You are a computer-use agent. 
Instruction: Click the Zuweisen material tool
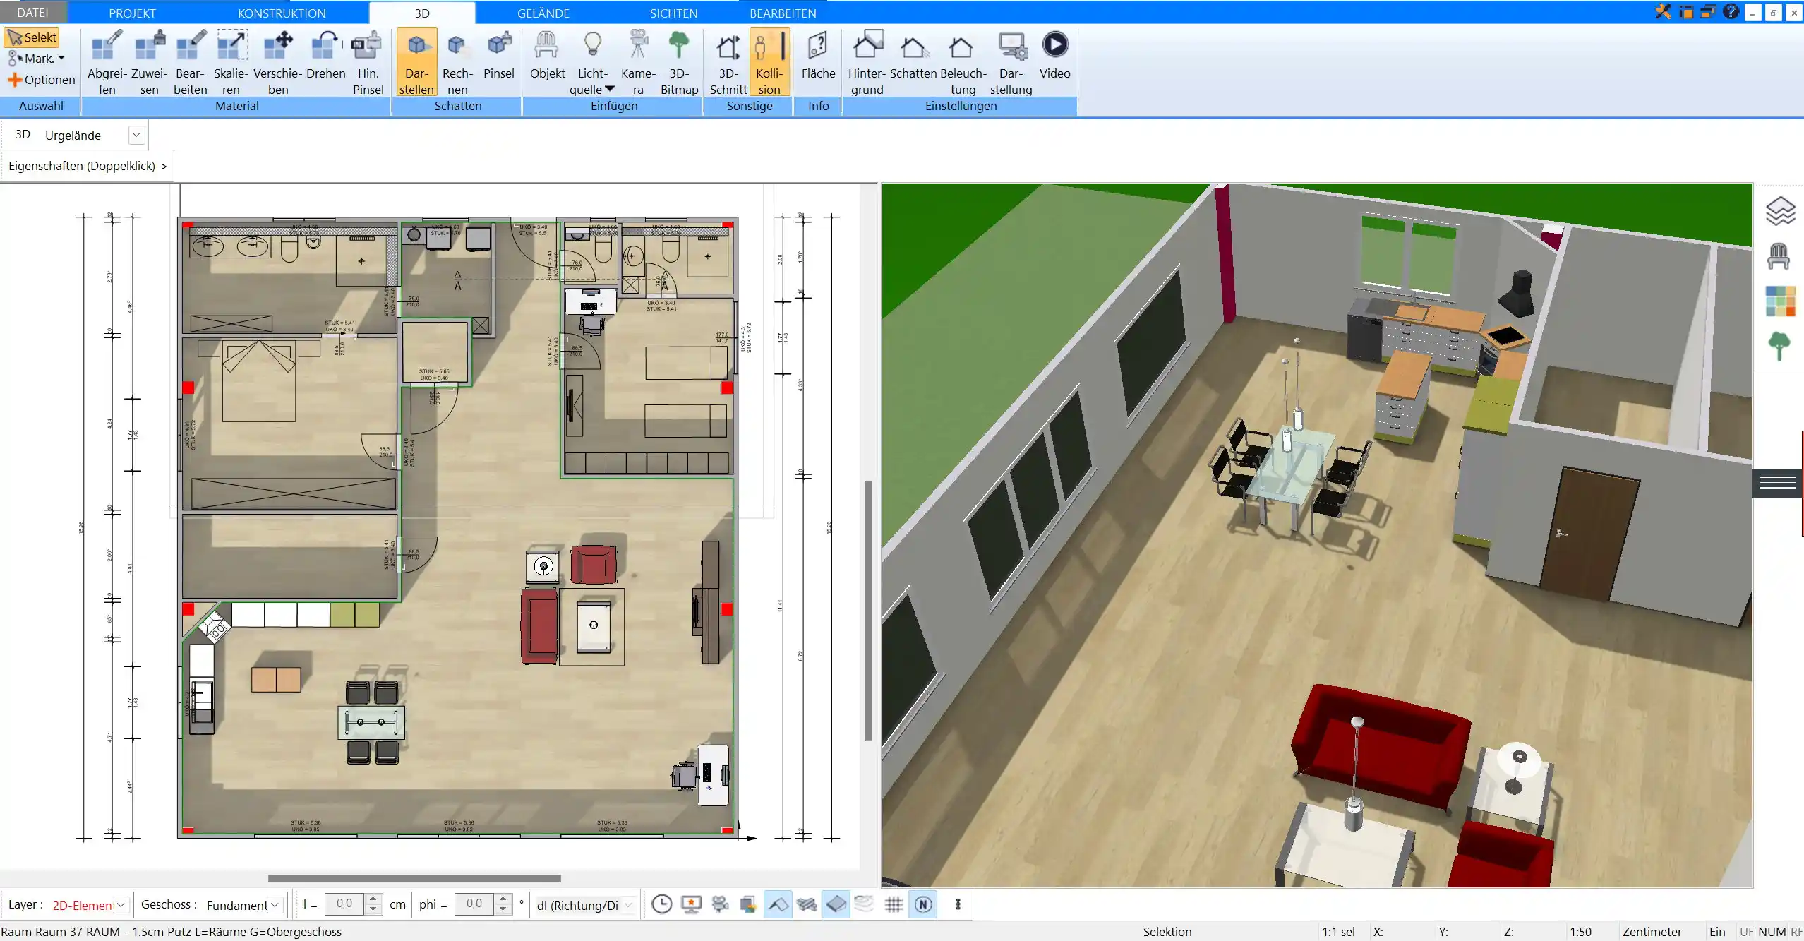pos(150,63)
